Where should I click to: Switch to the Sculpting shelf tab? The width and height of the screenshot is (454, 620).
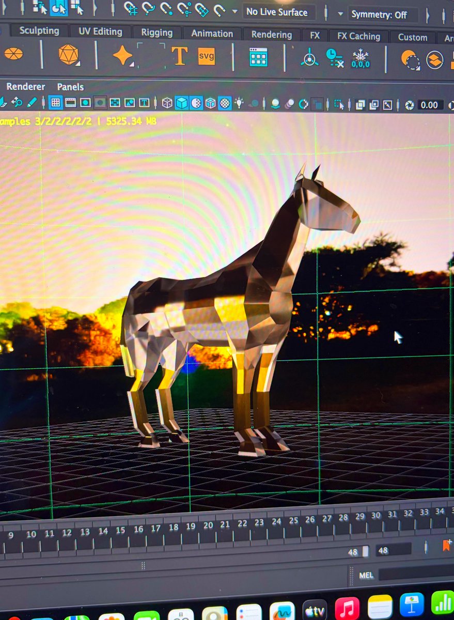click(x=39, y=30)
